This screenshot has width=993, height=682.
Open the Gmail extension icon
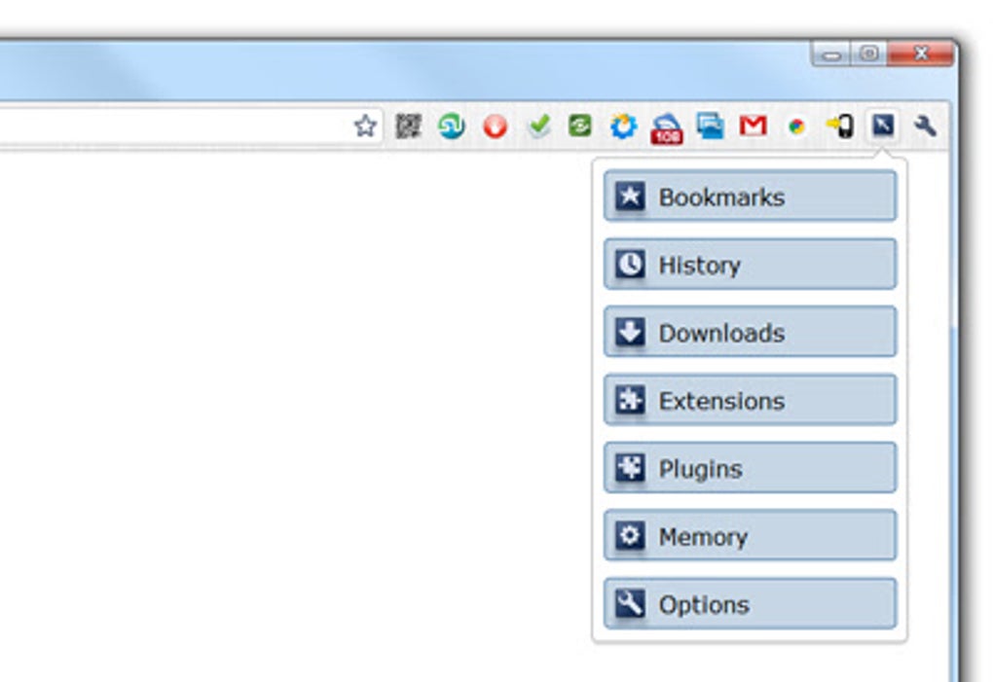(x=752, y=125)
